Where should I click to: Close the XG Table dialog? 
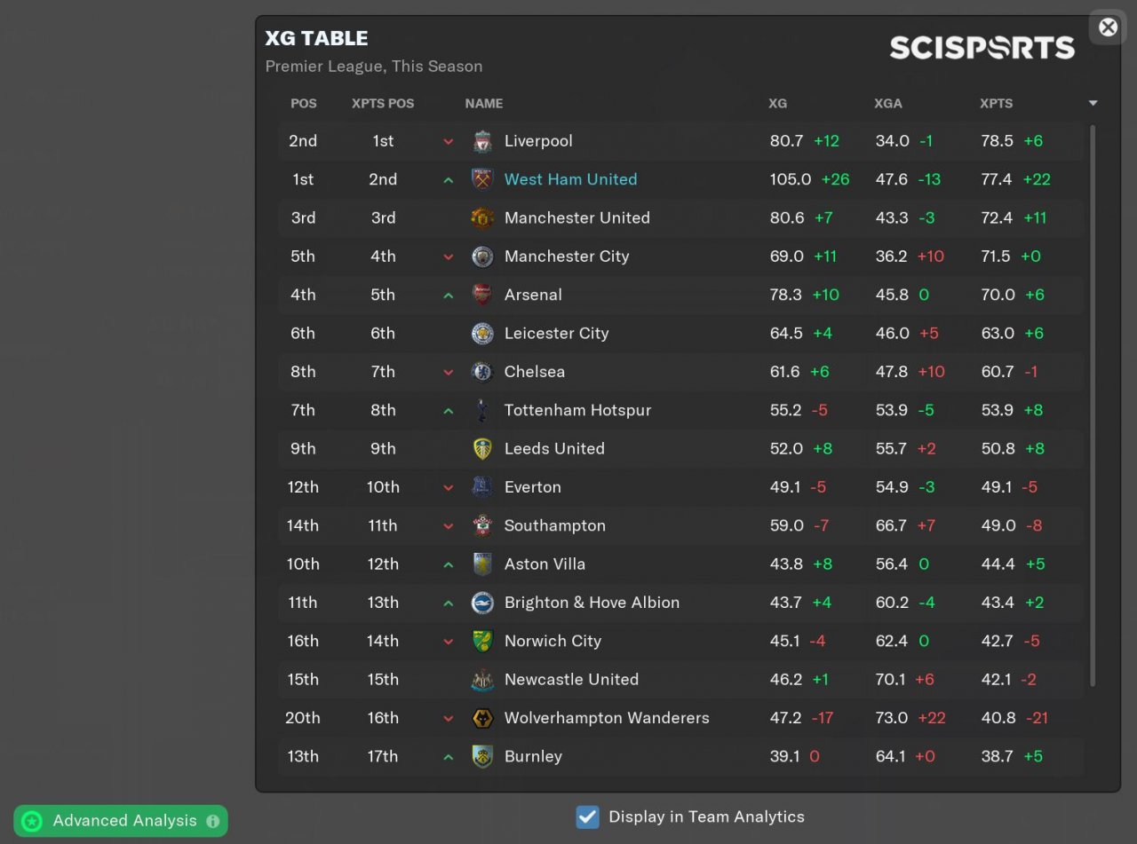[1108, 28]
